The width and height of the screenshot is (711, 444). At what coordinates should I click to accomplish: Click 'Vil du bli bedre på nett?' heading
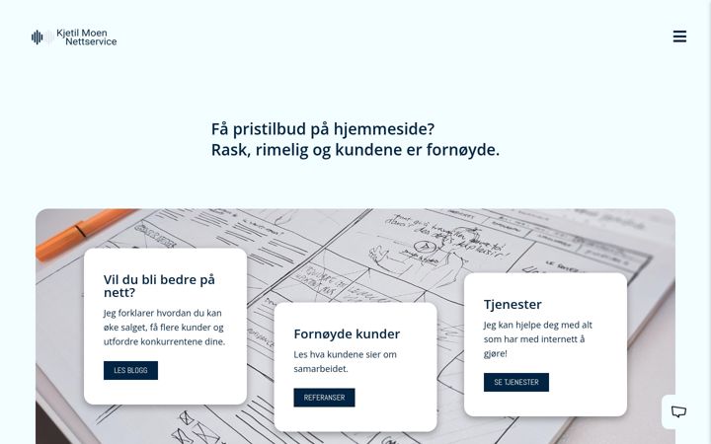click(159, 286)
